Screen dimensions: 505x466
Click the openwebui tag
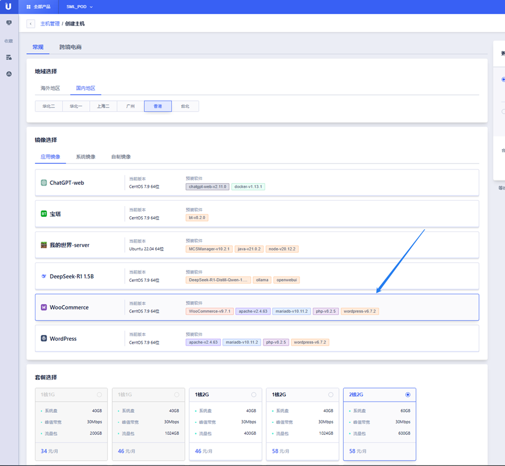(x=286, y=280)
